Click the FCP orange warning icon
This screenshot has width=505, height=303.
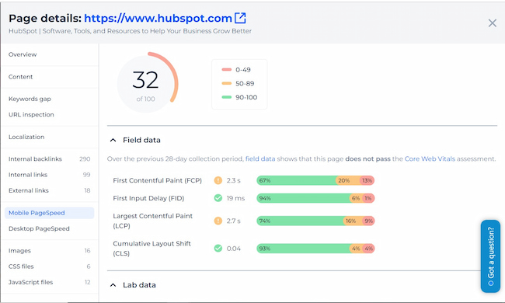click(x=218, y=180)
